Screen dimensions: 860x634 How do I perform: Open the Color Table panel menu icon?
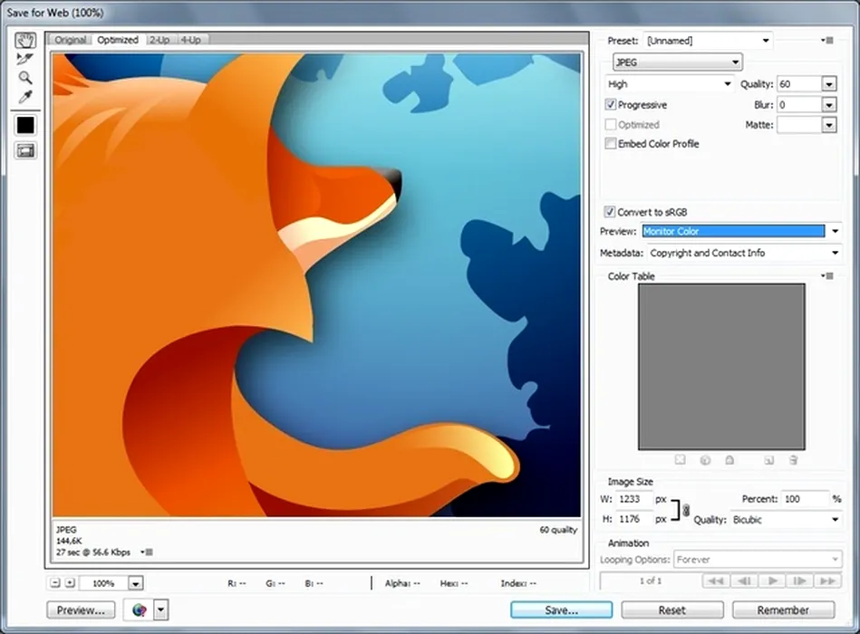point(826,276)
